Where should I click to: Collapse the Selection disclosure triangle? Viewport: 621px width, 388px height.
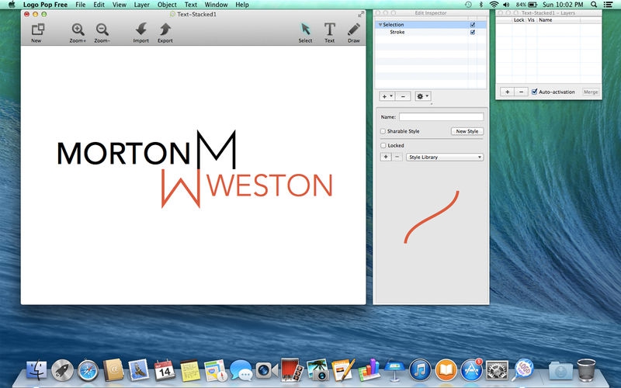380,25
